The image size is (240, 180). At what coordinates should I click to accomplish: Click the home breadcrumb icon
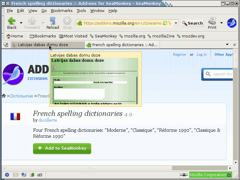4,96
